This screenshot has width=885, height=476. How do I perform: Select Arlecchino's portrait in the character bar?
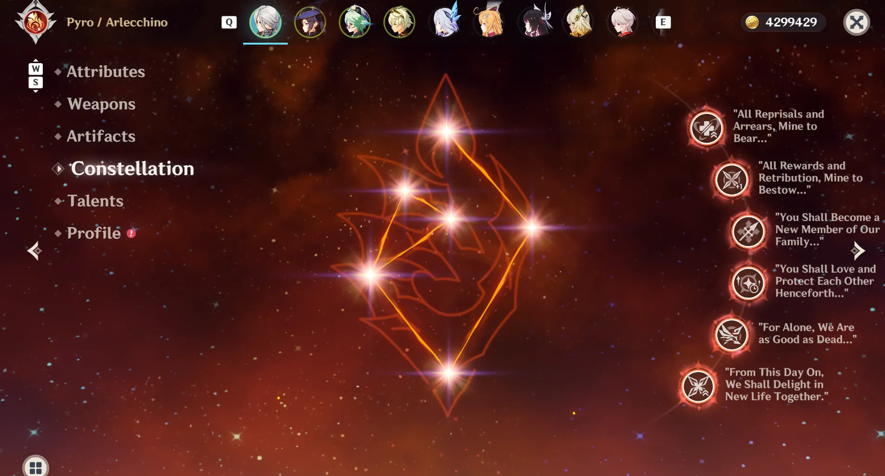[265, 22]
